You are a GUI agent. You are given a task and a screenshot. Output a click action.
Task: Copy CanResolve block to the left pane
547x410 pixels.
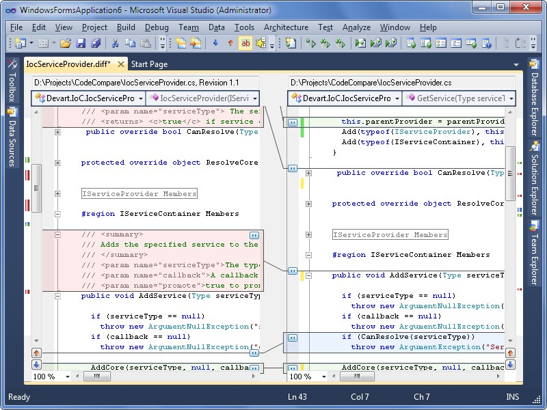pos(292,338)
